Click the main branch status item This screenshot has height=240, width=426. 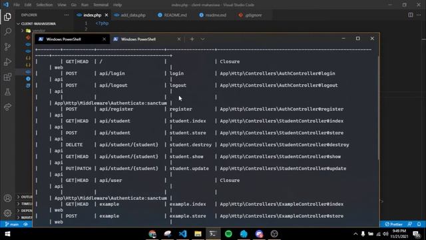click(12, 224)
